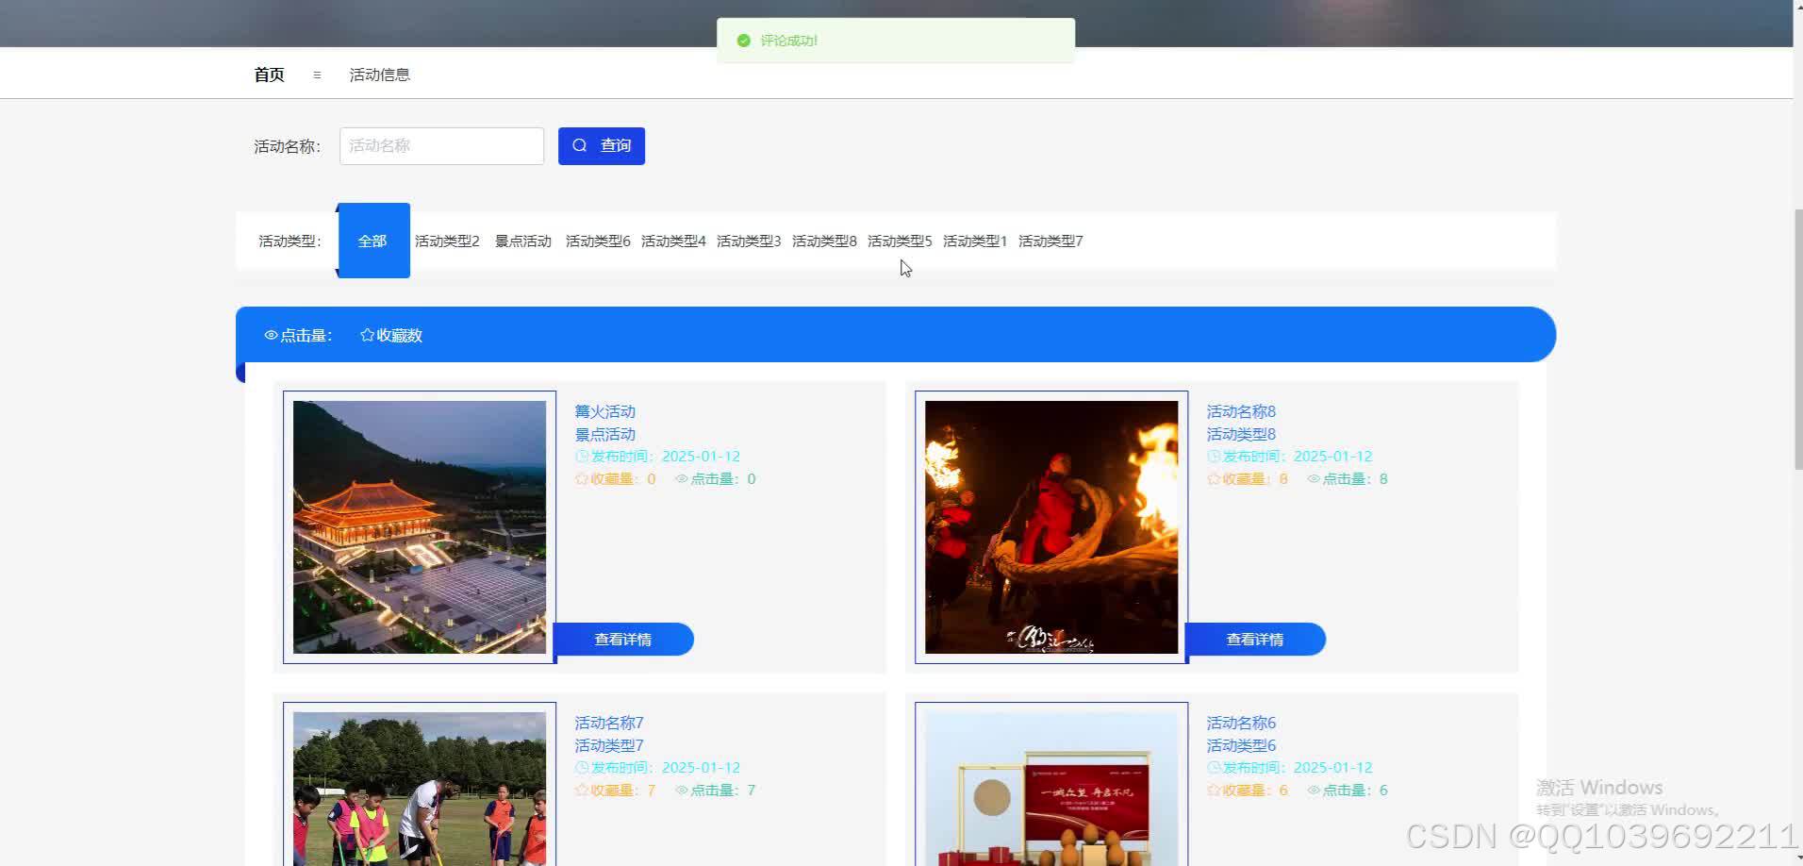Viewport: 1803px width, 866px height.
Task: View details of 活动名称8
Action: click(1255, 640)
